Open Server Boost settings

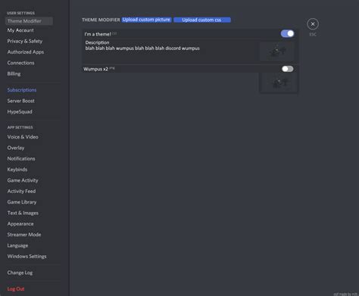click(21, 101)
